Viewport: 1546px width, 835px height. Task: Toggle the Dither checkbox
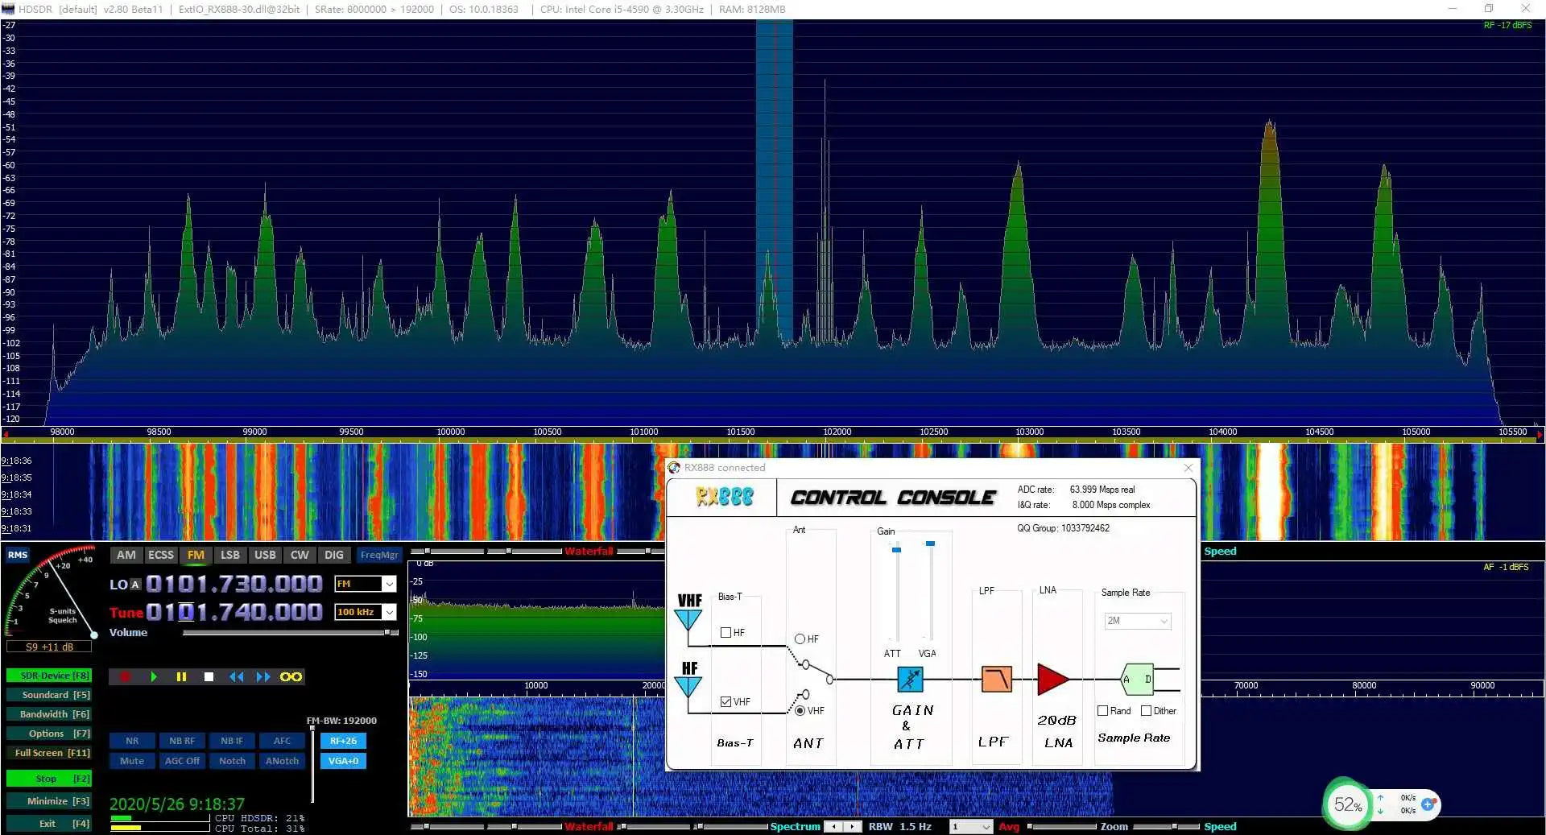1146,711
